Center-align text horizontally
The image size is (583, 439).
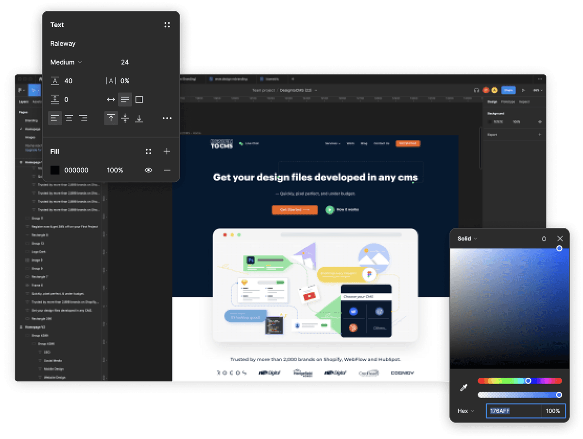pyautogui.click(x=69, y=118)
